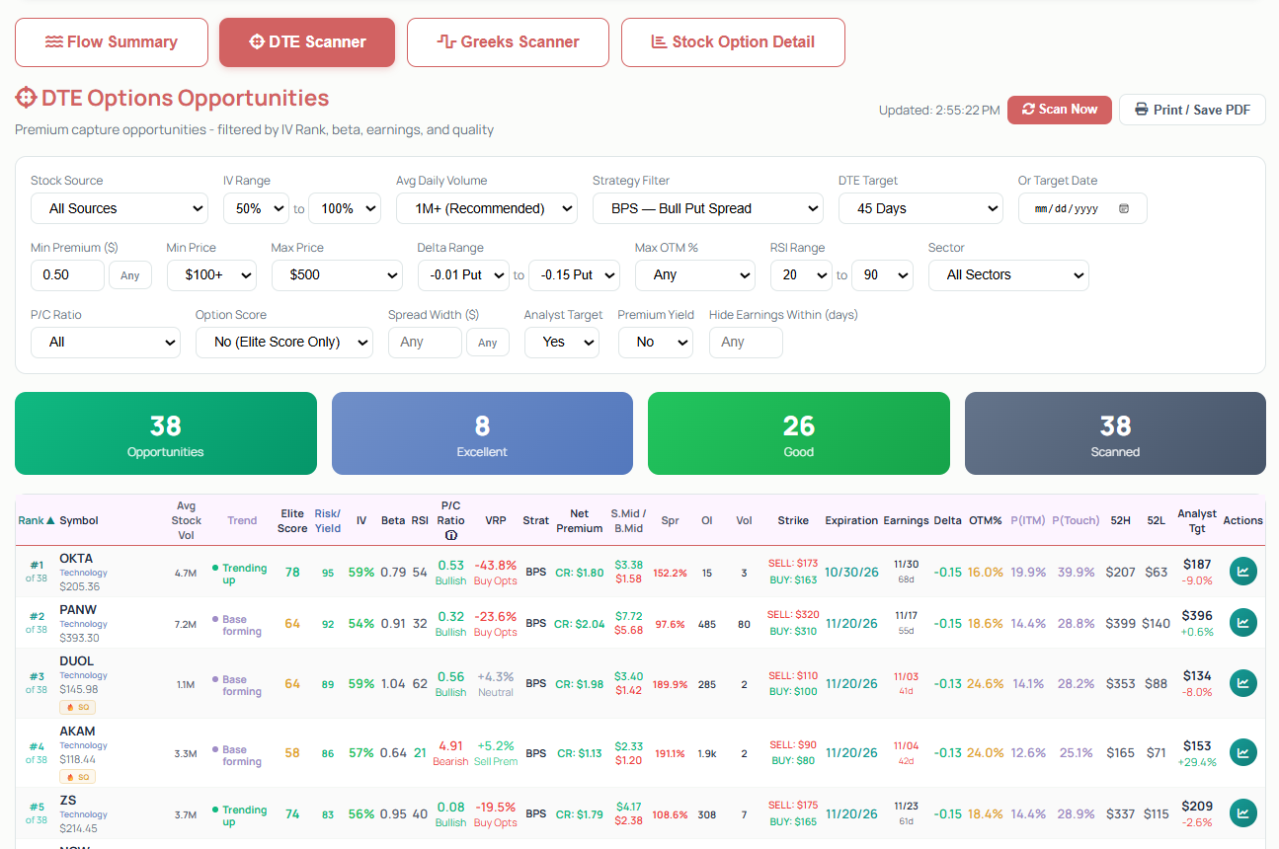Expand DTE Target 45 Days dropdown

click(920, 208)
